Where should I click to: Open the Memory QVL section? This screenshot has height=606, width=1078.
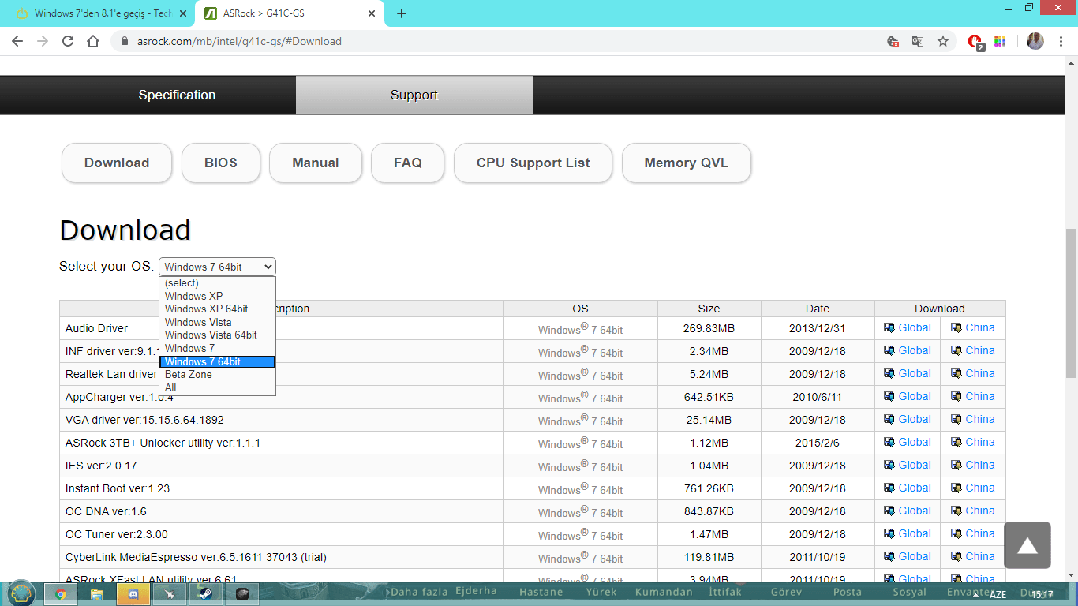[687, 163]
